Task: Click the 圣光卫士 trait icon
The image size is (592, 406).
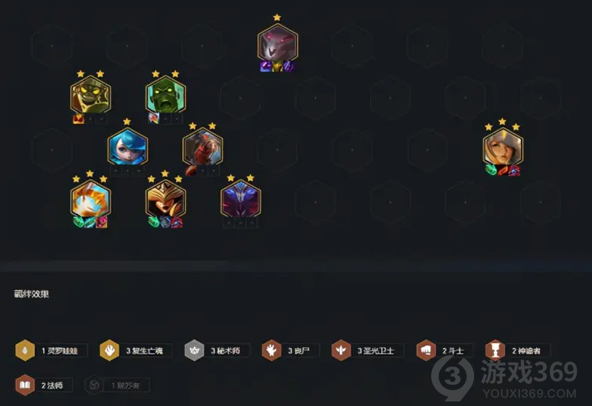Action: coord(341,350)
